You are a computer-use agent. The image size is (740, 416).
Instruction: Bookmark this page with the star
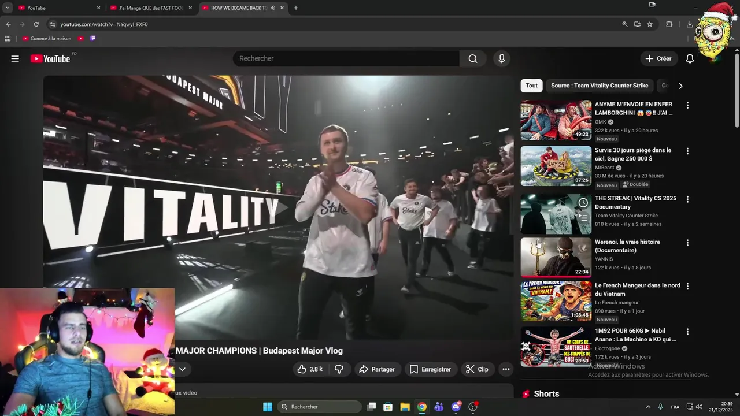click(x=650, y=24)
